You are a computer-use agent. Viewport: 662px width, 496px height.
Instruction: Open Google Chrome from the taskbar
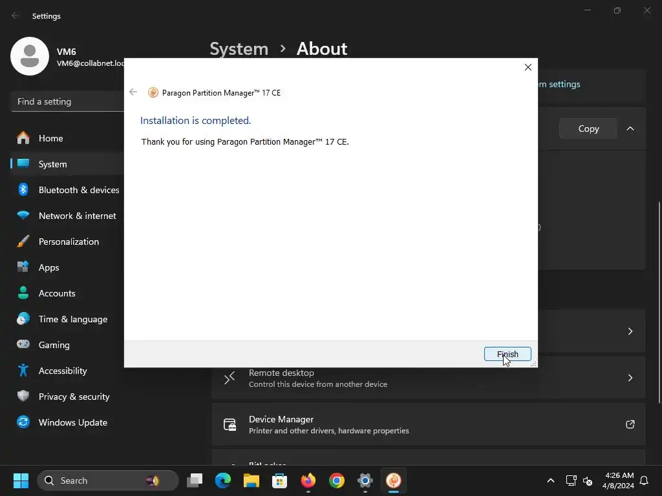coord(336,480)
